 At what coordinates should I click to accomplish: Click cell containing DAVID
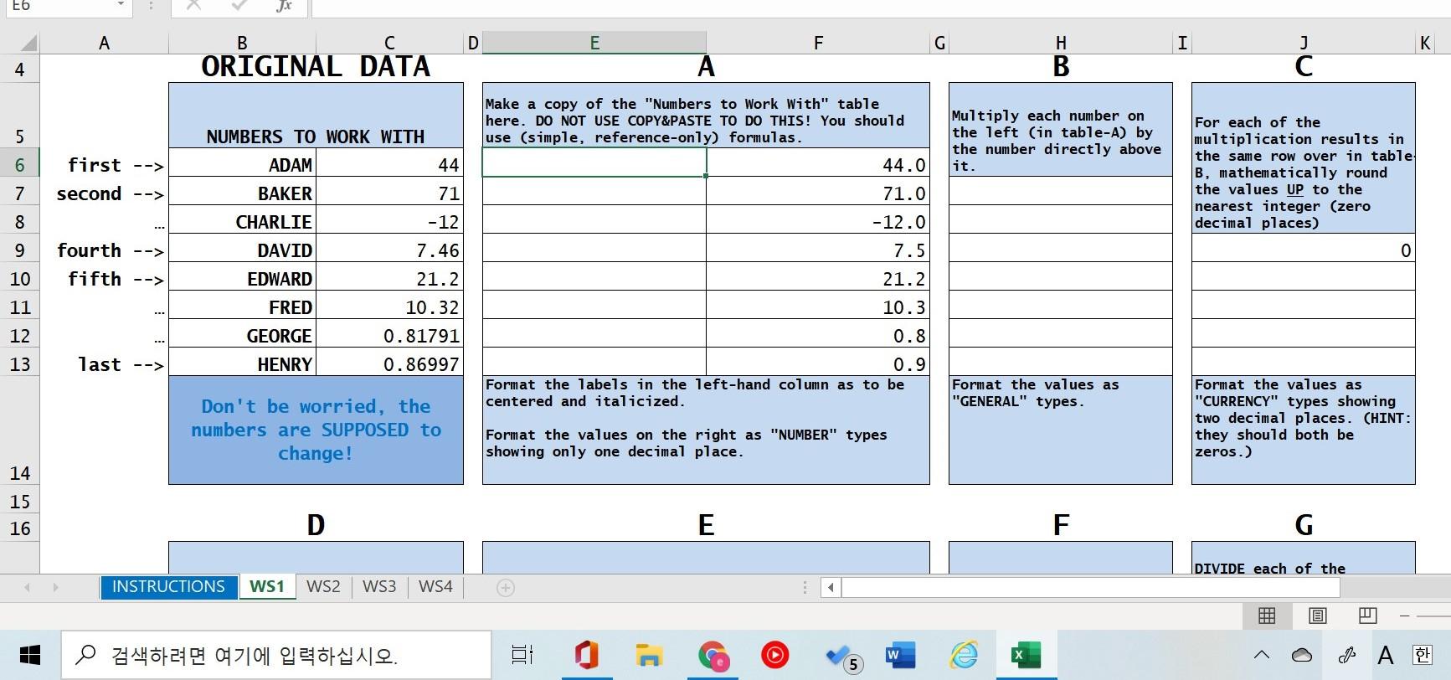pos(242,250)
